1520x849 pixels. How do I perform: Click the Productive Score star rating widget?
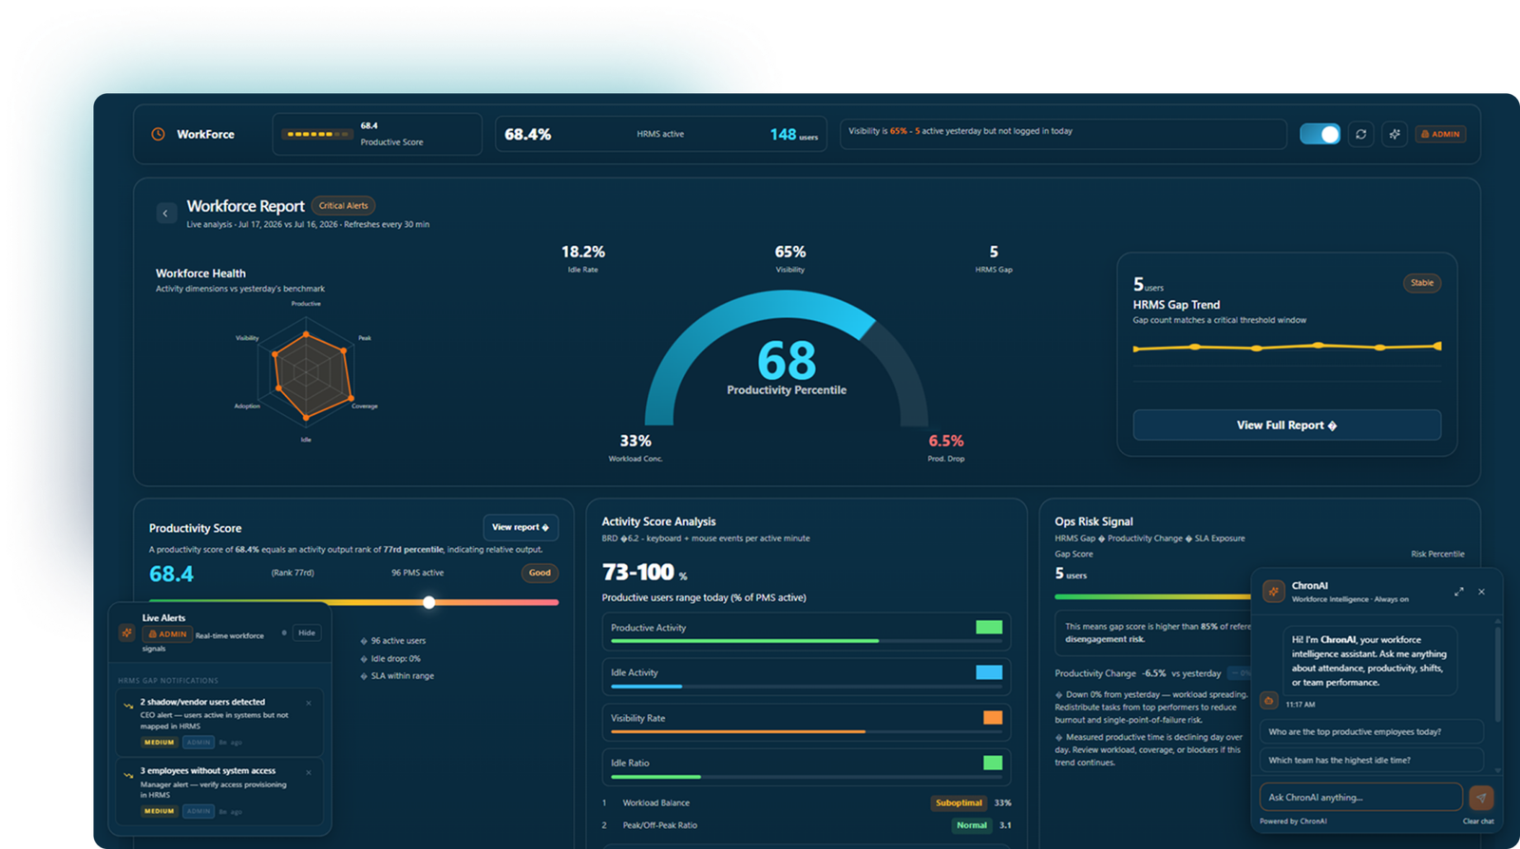pos(318,134)
